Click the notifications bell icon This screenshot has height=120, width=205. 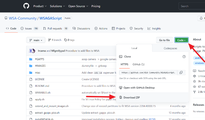[x=201, y=18]
